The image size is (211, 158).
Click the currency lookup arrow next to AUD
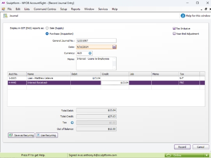(x=90, y=53)
